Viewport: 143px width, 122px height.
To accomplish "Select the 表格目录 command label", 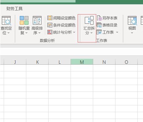I will 110,25.
